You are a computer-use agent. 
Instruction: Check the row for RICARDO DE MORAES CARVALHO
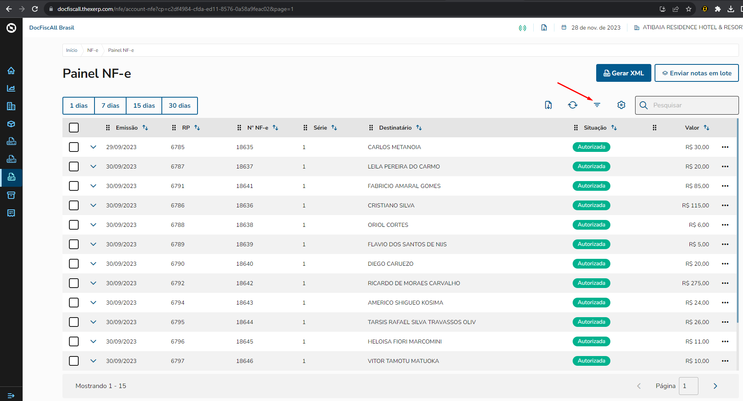[x=74, y=283]
